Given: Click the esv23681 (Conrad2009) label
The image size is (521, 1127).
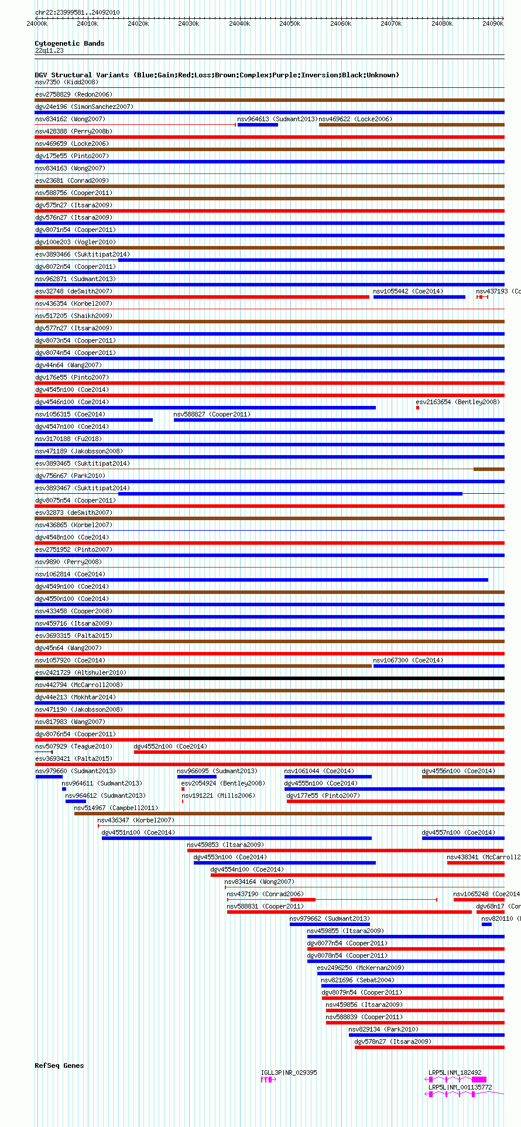Looking at the screenshot, I should pos(72,180).
